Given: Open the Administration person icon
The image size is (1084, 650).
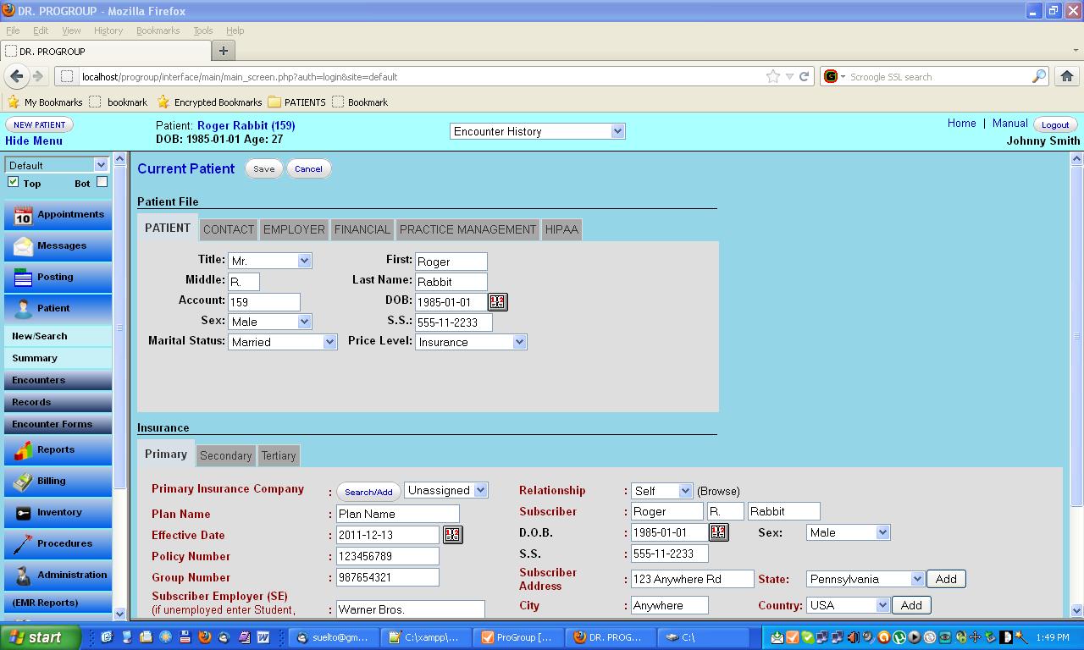Looking at the screenshot, I should tap(23, 575).
